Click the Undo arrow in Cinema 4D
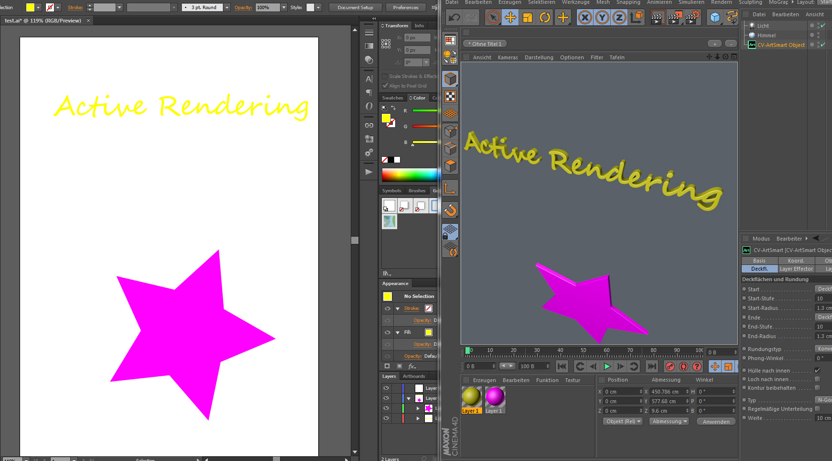Viewport: 832px width, 461px height. point(454,18)
